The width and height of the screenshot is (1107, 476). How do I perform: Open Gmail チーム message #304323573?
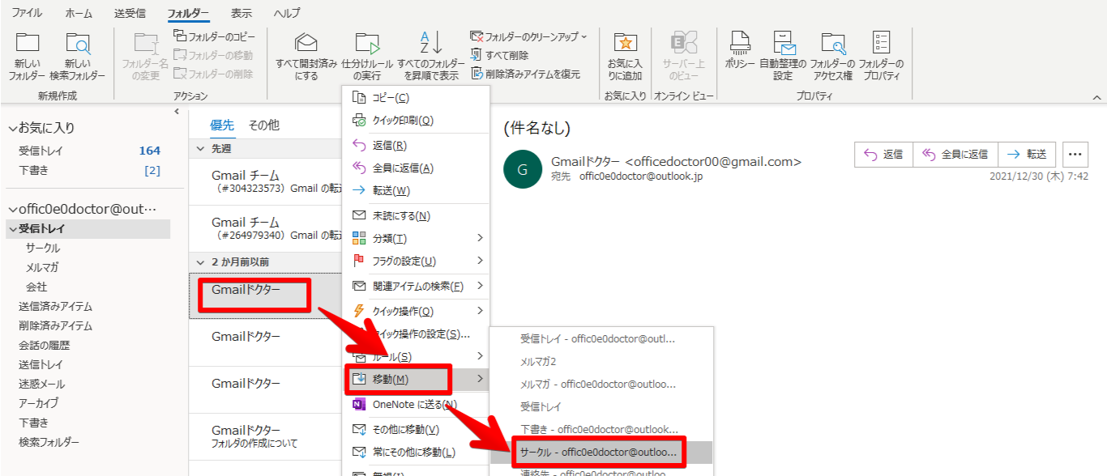point(266,181)
